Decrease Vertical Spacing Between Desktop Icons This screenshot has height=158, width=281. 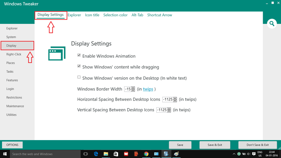point(169,111)
